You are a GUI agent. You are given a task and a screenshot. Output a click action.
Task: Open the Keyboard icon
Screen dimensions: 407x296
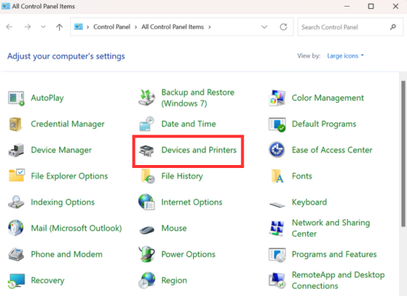277,204
